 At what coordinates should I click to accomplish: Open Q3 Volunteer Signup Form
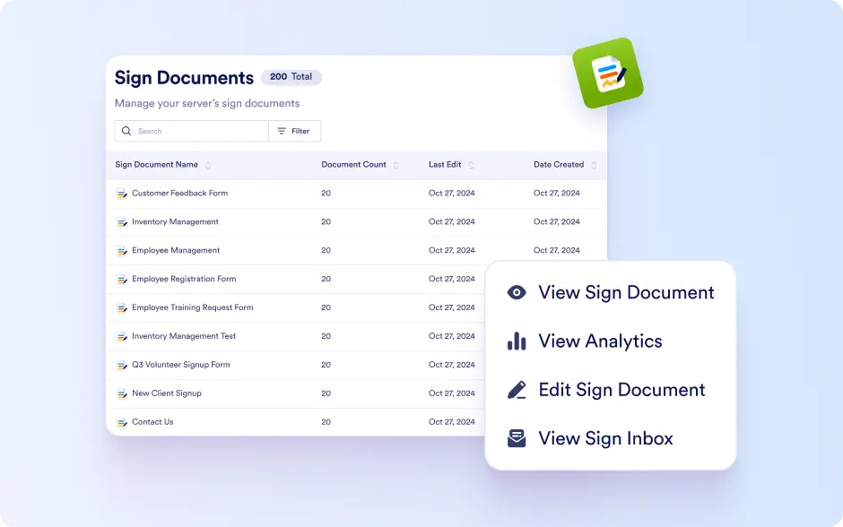[181, 364]
